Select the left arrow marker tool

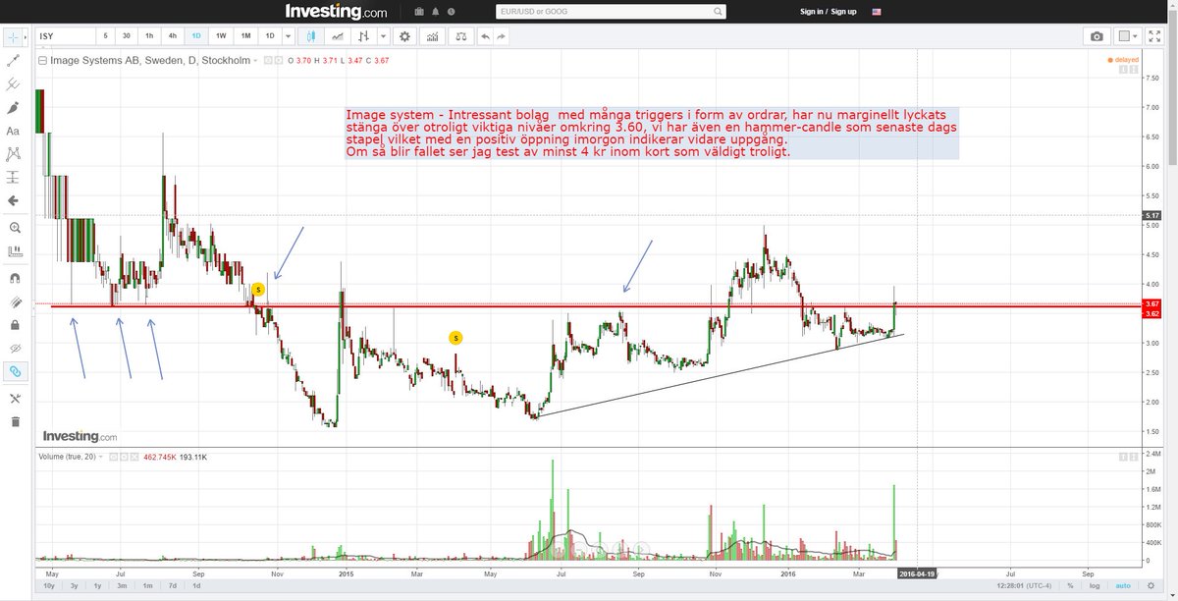point(13,201)
